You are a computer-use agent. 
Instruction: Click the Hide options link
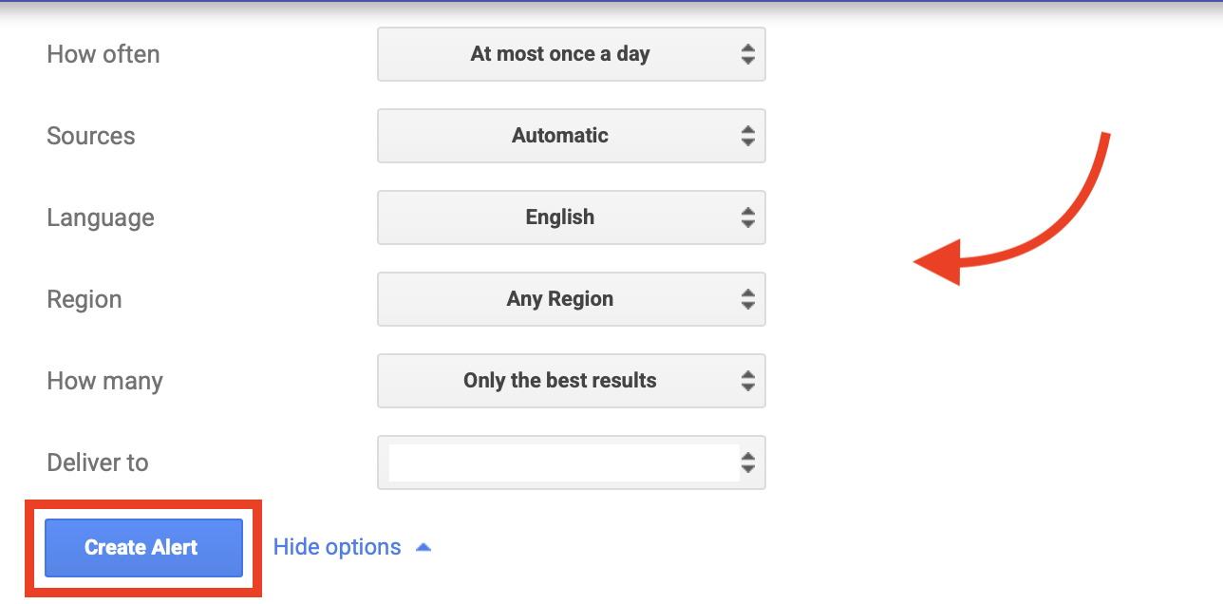pos(337,548)
